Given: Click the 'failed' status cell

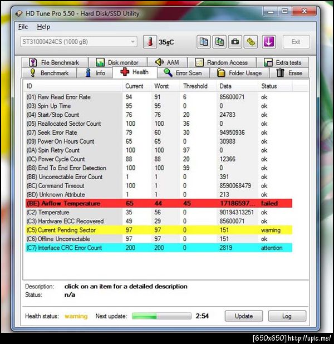Looking at the screenshot, I should 269,203.
